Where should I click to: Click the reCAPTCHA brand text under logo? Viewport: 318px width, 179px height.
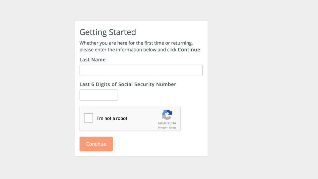[x=167, y=123]
